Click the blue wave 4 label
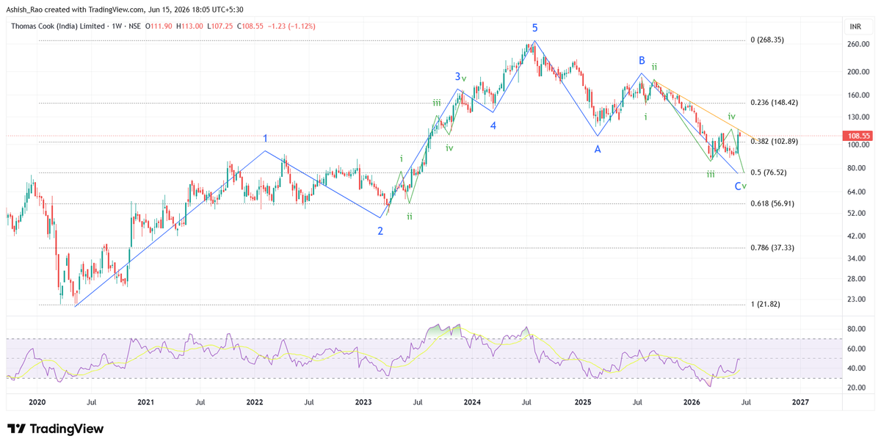The width and height of the screenshot is (881, 447). click(x=493, y=126)
